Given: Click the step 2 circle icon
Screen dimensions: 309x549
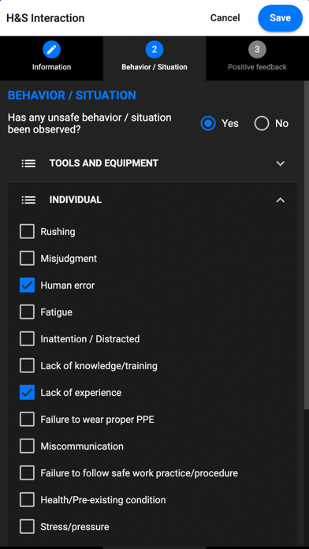Looking at the screenshot, I should click(x=154, y=50).
